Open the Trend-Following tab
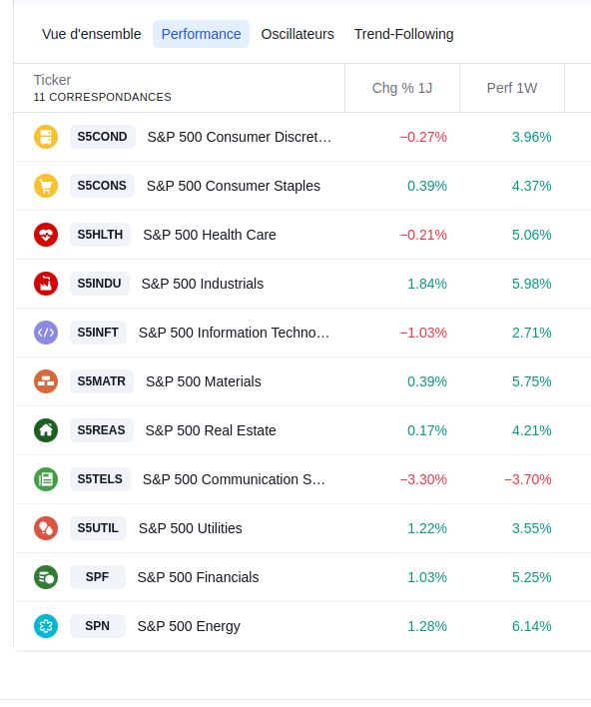Screen dimensions: 591x707 click(x=404, y=34)
